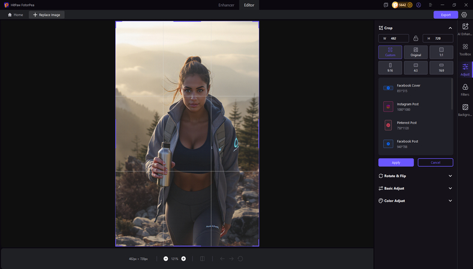
Task: Open the hamburger menu in title bar
Action: point(430,5)
